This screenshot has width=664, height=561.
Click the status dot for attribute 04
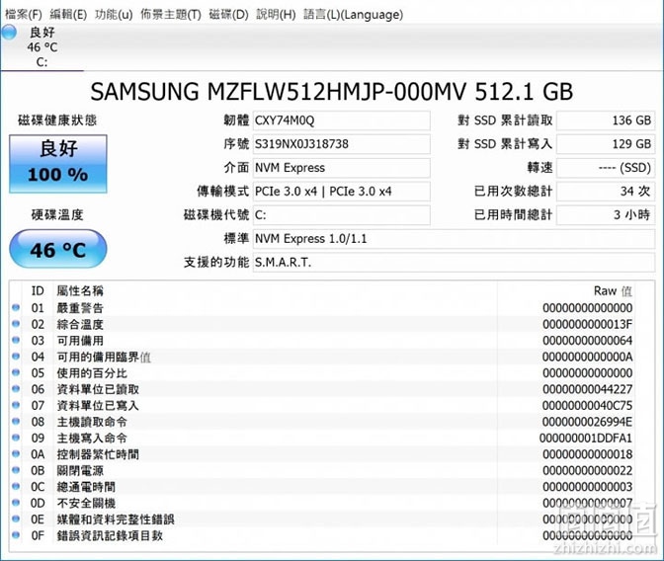(16, 357)
